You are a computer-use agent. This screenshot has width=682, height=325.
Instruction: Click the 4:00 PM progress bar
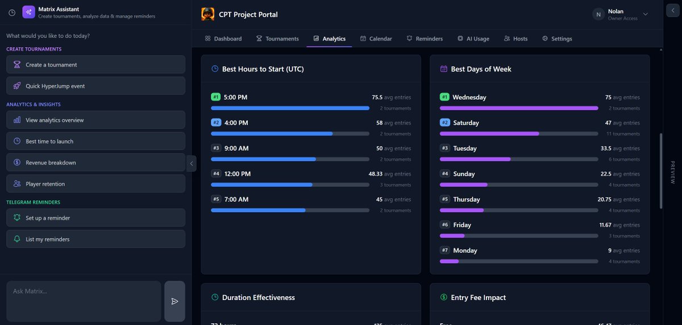(290, 133)
